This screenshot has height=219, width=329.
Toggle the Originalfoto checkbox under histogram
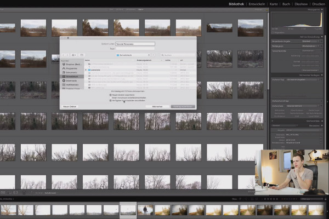tap(273, 33)
